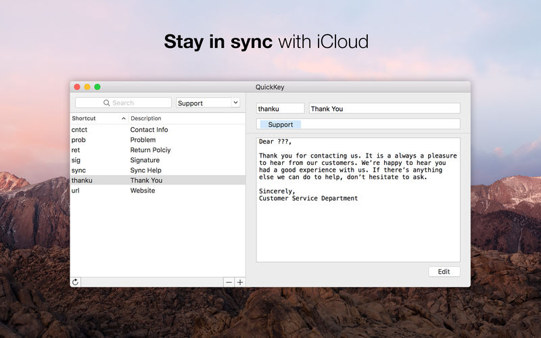Click the Edit button
541x338 pixels.
[x=444, y=272]
